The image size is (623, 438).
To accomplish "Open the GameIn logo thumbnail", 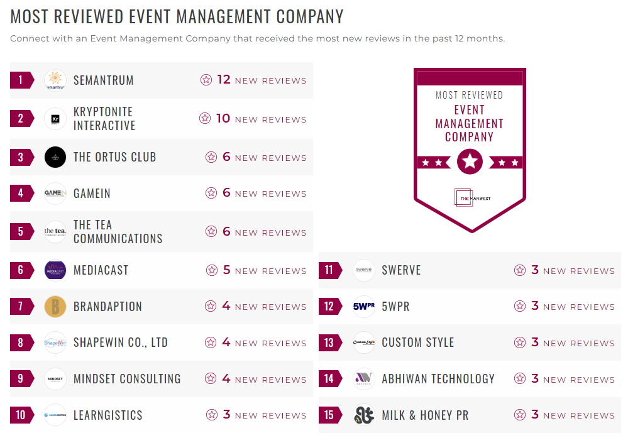I will (x=55, y=193).
